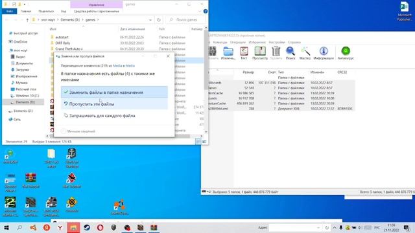Click WinRAR Extract toolbar icon
The height and width of the screenshot is (233, 415).
point(228,53)
